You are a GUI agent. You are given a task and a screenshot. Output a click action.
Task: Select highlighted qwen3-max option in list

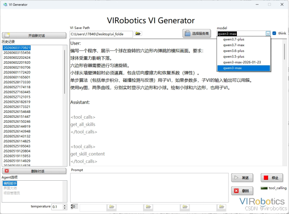pyautogui.click(x=244, y=68)
